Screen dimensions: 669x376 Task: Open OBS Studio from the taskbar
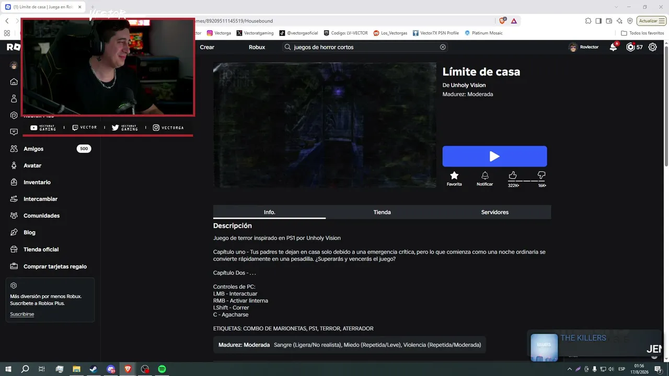145,369
